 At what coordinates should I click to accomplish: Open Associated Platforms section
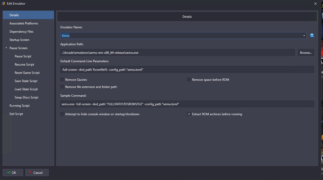[x=28, y=23]
